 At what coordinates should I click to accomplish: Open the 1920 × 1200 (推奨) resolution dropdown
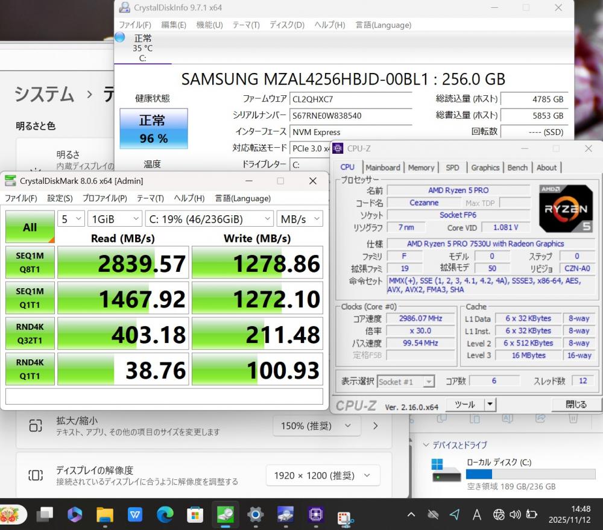tap(323, 475)
